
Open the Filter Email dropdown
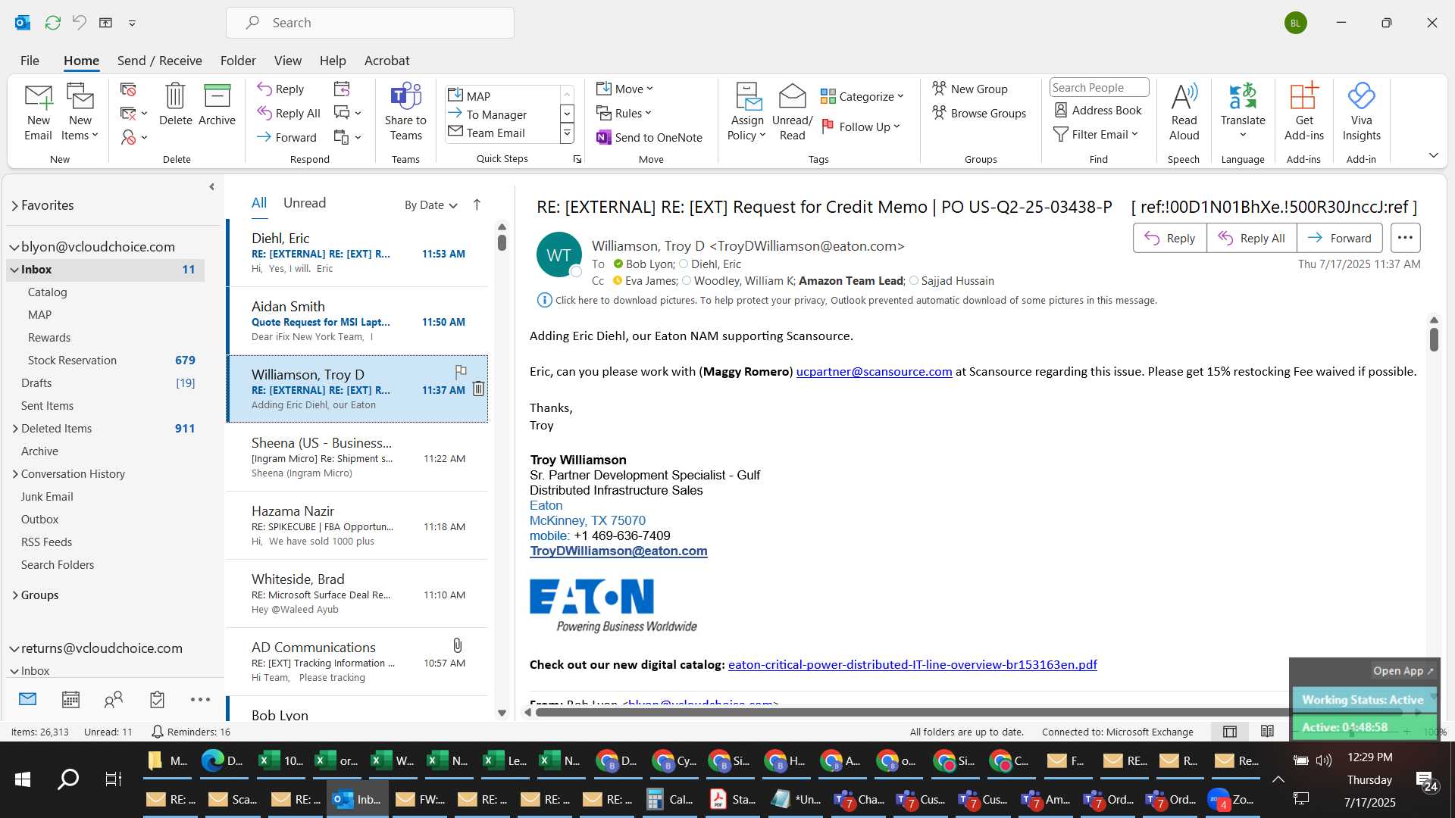(1097, 134)
